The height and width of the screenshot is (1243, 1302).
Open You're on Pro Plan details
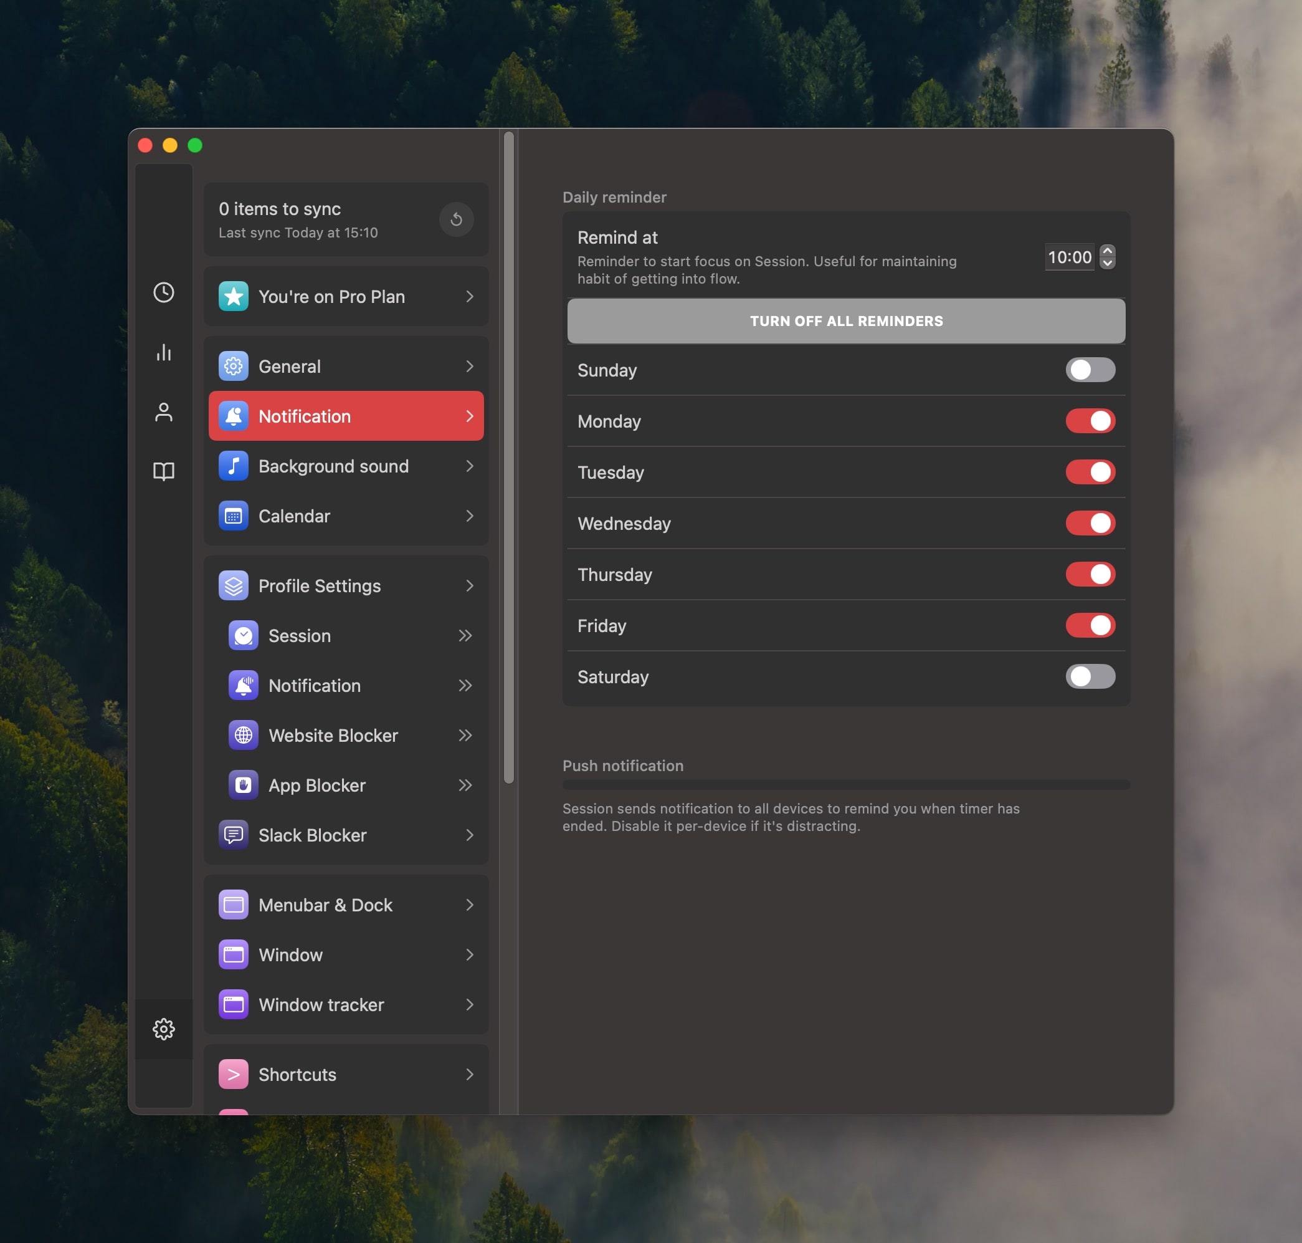coord(345,297)
